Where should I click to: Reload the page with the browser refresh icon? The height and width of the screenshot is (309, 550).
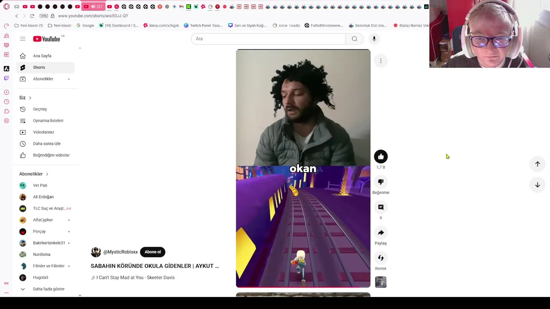point(32,16)
